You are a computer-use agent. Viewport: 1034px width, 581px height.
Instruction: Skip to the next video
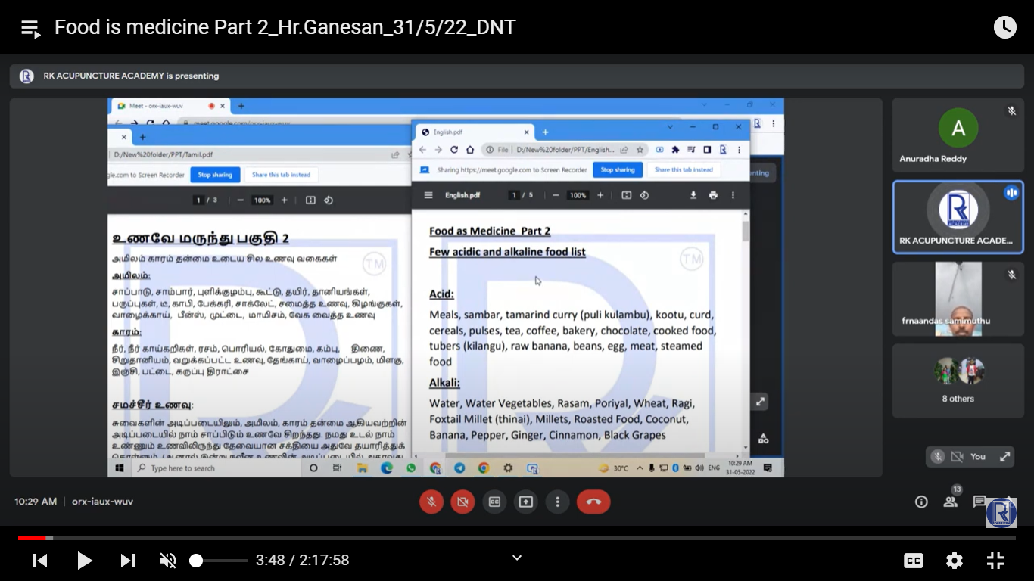128,561
